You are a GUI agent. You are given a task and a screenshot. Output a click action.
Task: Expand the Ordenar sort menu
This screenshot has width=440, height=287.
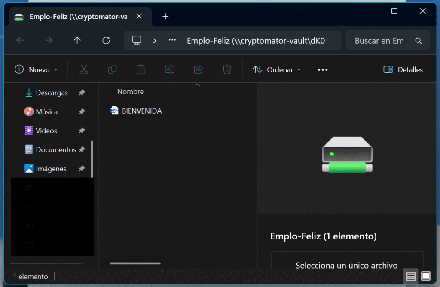tap(277, 69)
